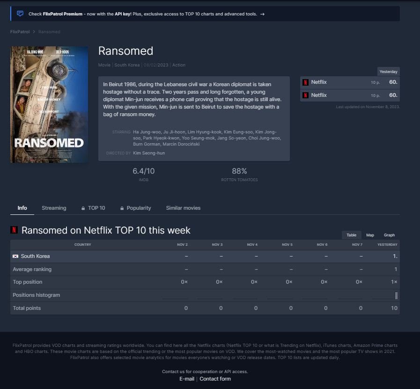Open actor Burn Gorman link

pos(147,144)
